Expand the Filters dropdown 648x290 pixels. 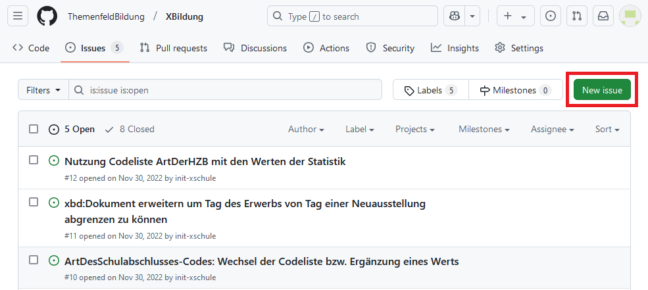[x=43, y=90]
